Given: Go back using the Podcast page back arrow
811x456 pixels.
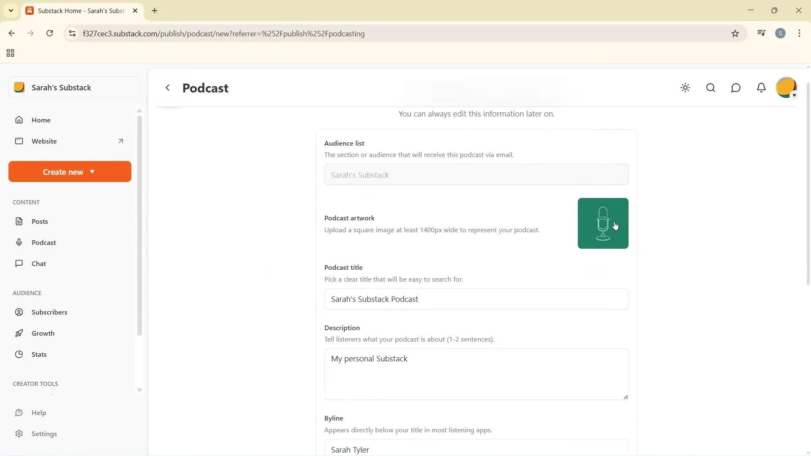Looking at the screenshot, I should [x=168, y=87].
